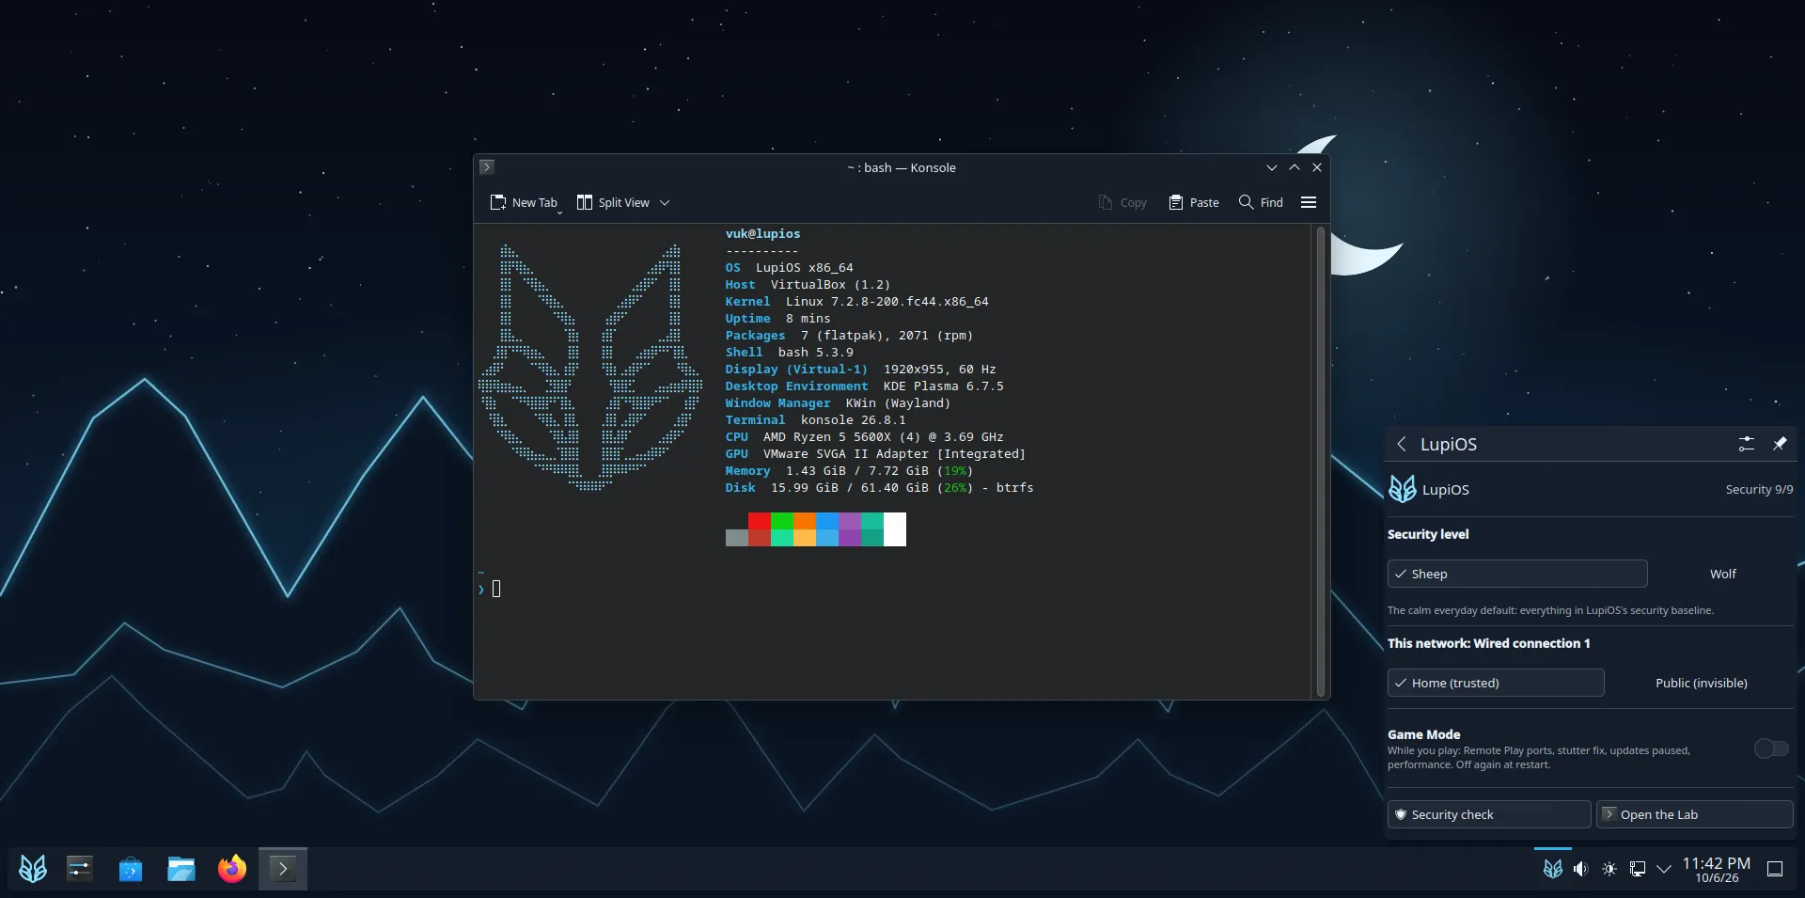The width and height of the screenshot is (1805, 898).
Task: Click the white color block in terminal
Action: (895, 529)
